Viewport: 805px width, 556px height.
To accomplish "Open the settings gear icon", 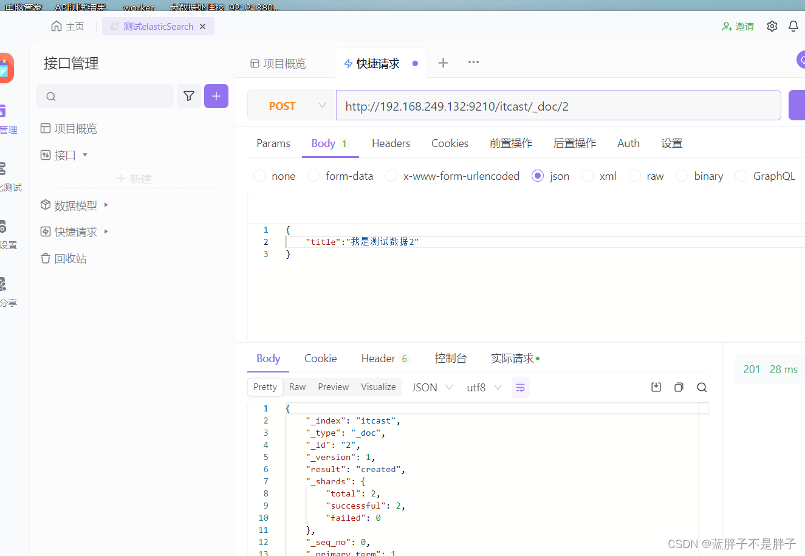I will [772, 26].
